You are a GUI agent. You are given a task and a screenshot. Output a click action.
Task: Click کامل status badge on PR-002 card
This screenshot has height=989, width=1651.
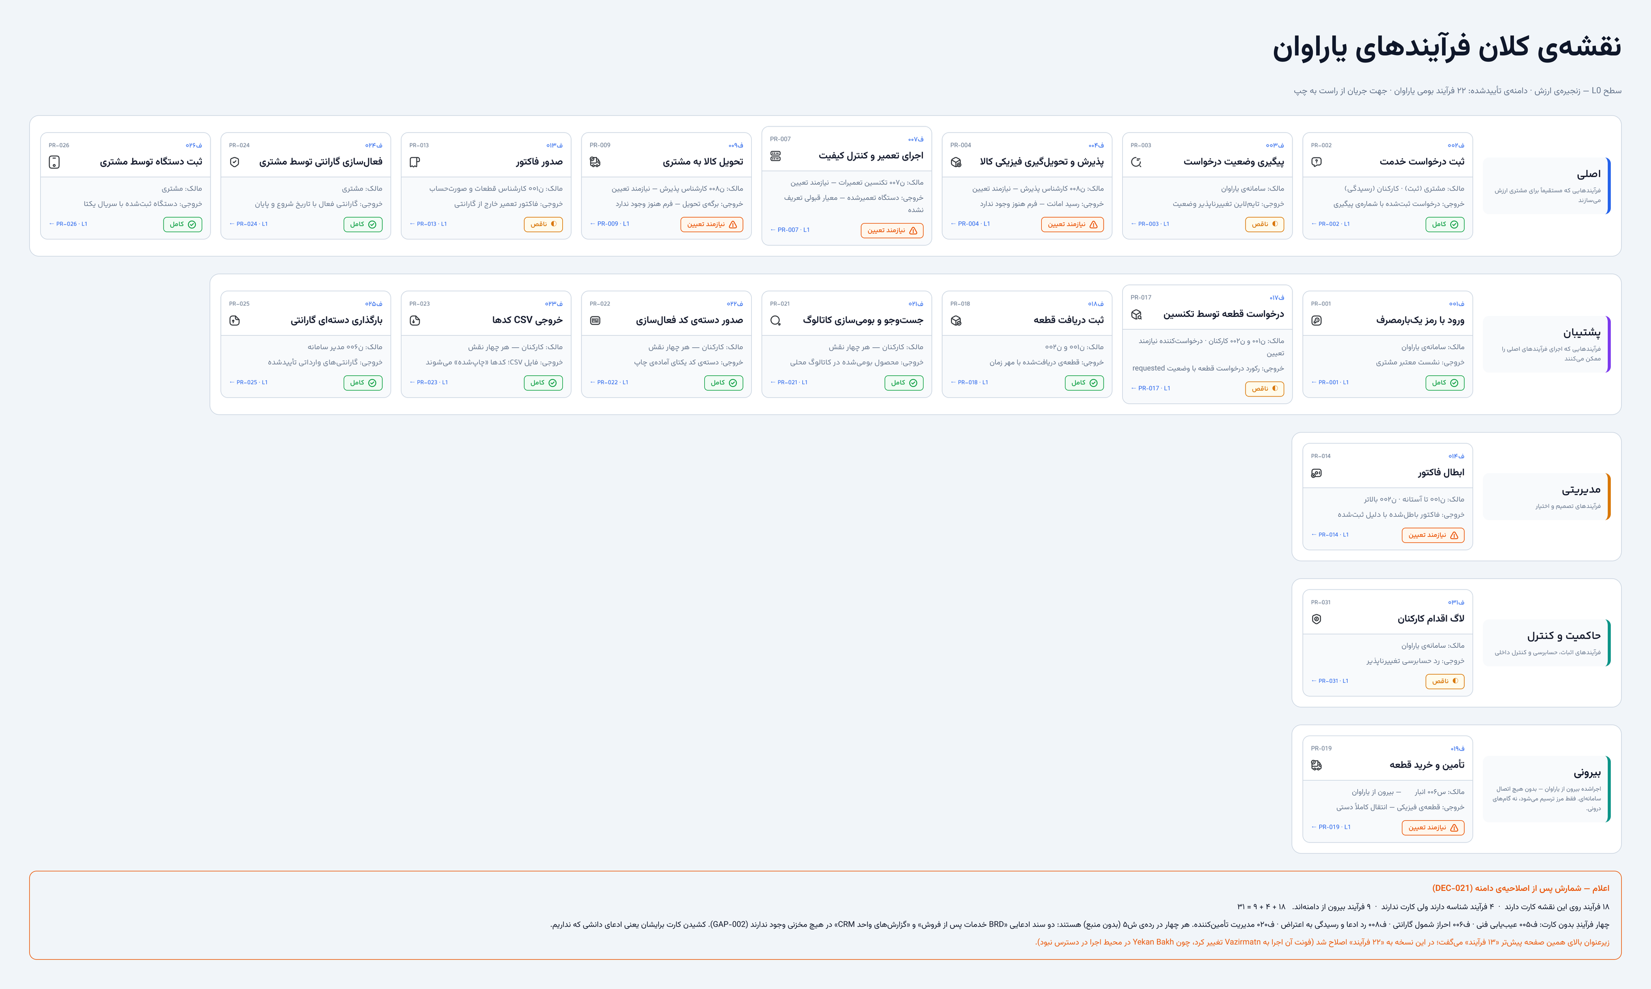[x=1445, y=225]
